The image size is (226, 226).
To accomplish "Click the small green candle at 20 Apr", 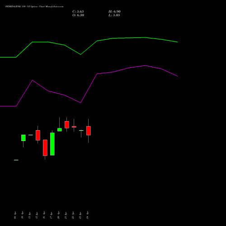I will click(x=60, y=130).
